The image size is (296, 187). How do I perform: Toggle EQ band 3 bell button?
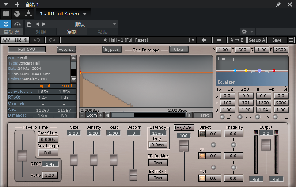pyautogui.click(x=258, y=117)
